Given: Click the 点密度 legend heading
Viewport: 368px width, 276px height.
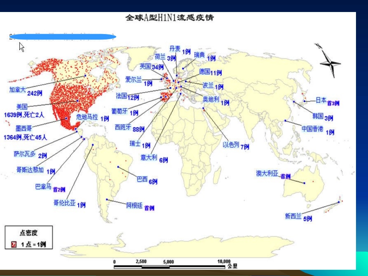Looking at the screenshot, I should [29, 233].
